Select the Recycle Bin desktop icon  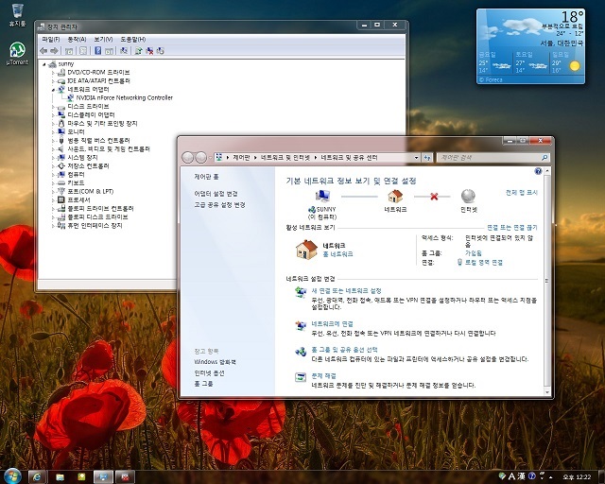(x=17, y=15)
